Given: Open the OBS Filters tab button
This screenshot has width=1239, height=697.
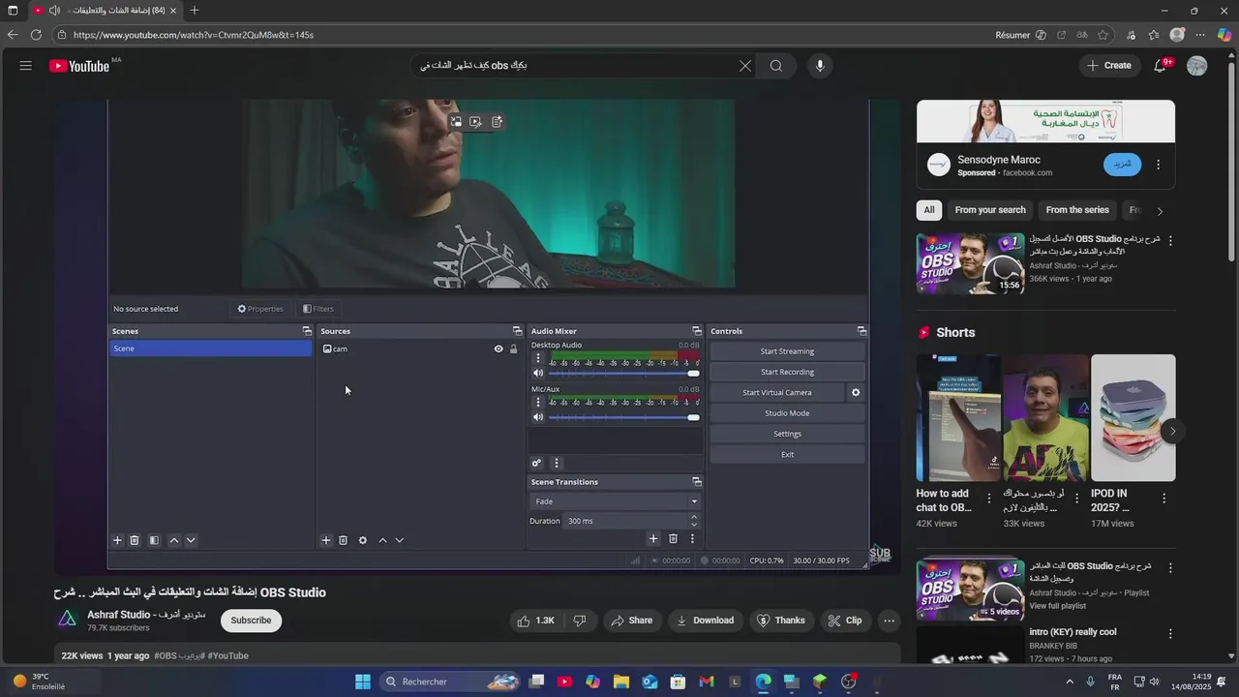Looking at the screenshot, I should 318,309.
